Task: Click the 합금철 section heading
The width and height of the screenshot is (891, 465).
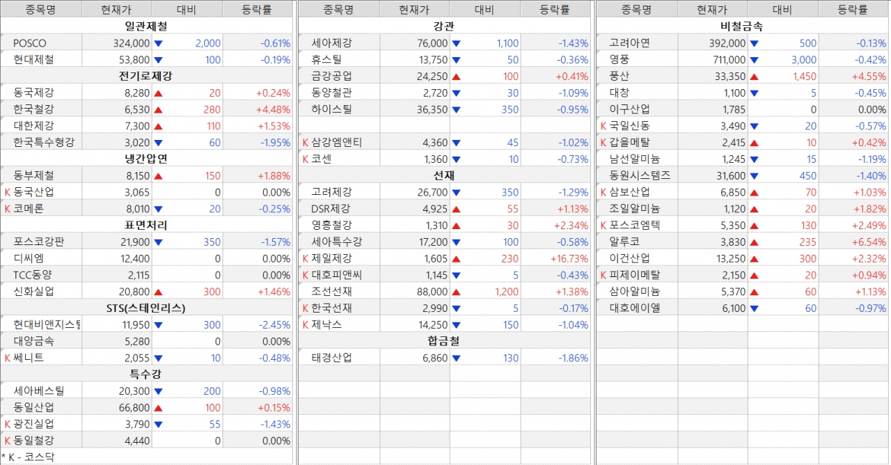Action: tap(444, 341)
